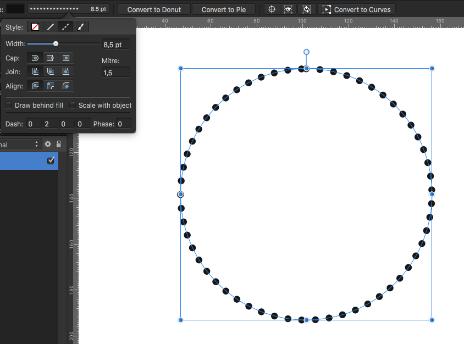Viewport: 464px width, 344px height.
Task: Toggle the selected layer visibility checkbox
Action: click(51, 160)
